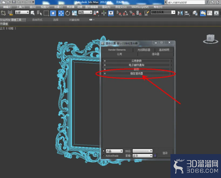
Task: Open the 渲染(R) menu
Action: click(106, 7)
